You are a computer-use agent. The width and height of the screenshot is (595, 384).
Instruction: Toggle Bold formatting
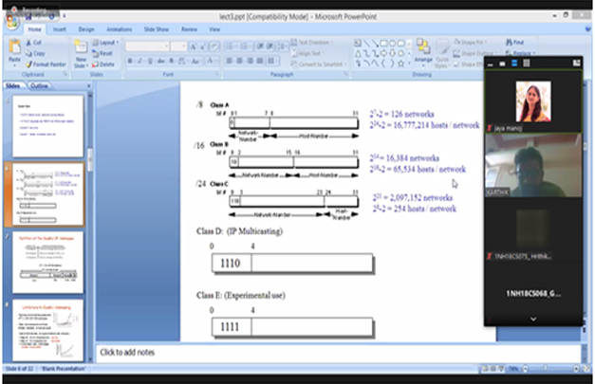(130, 61)
